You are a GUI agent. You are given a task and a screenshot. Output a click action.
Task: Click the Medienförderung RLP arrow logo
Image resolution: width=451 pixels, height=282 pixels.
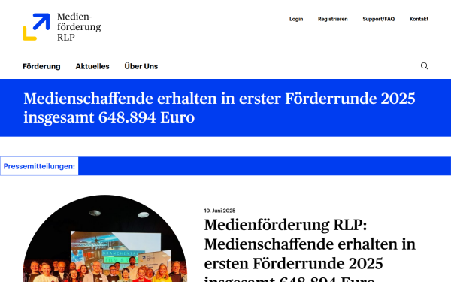tap(36, 27)
